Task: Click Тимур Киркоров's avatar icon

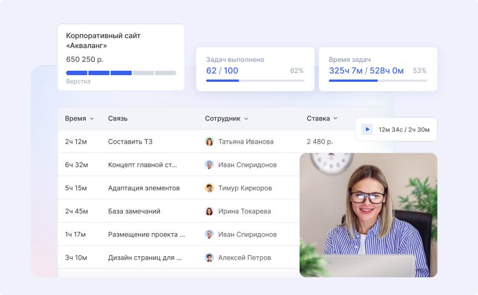Action: [209, 188]
